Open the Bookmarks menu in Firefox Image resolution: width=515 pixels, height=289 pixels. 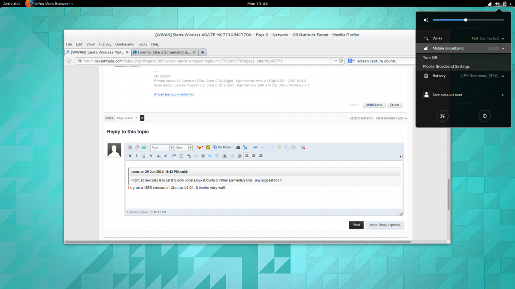(x=124, y=44)
